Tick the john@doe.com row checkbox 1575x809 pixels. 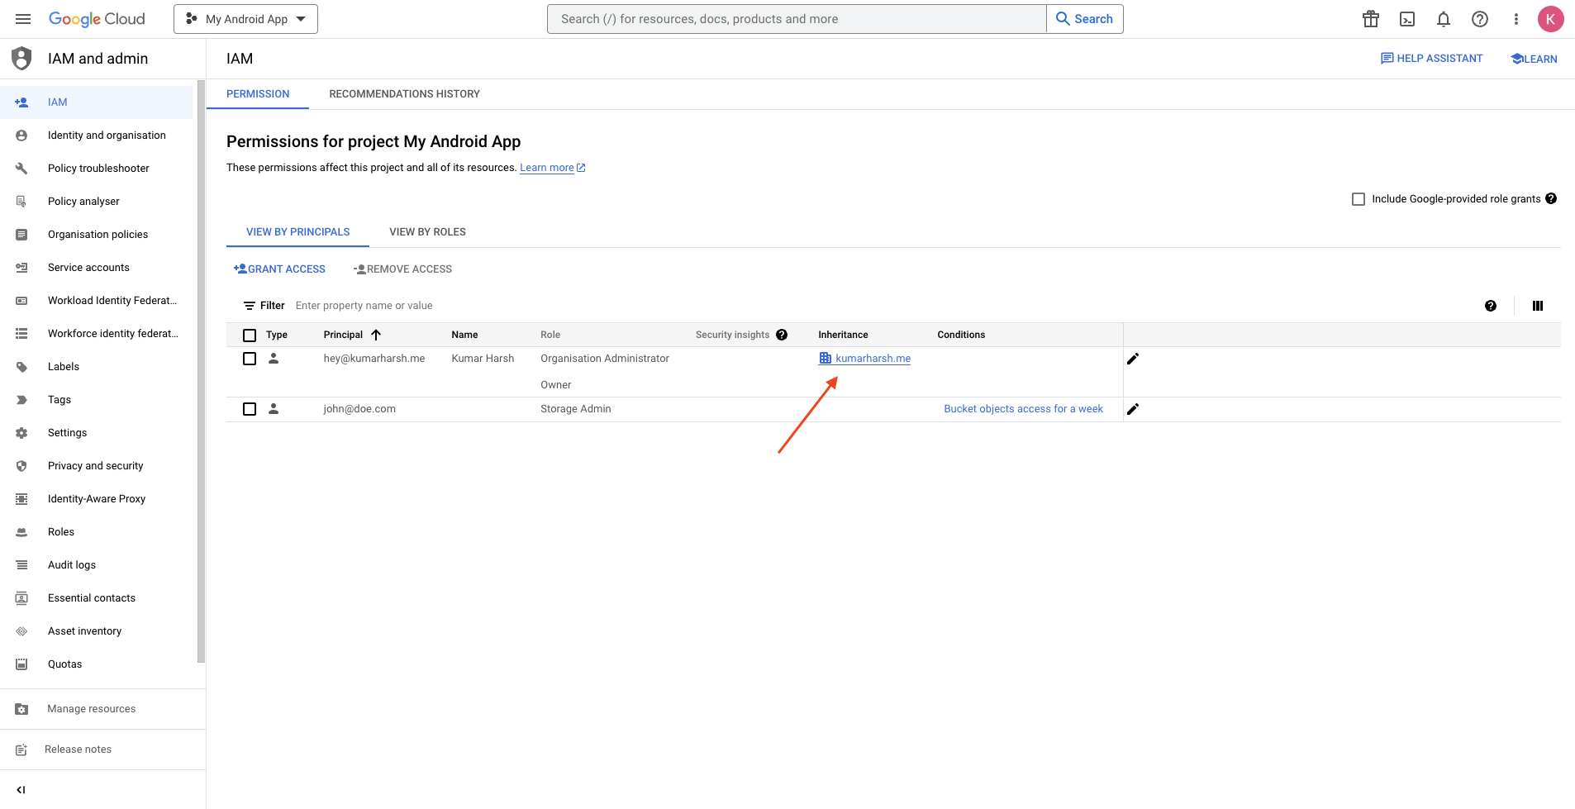(250, 409)
